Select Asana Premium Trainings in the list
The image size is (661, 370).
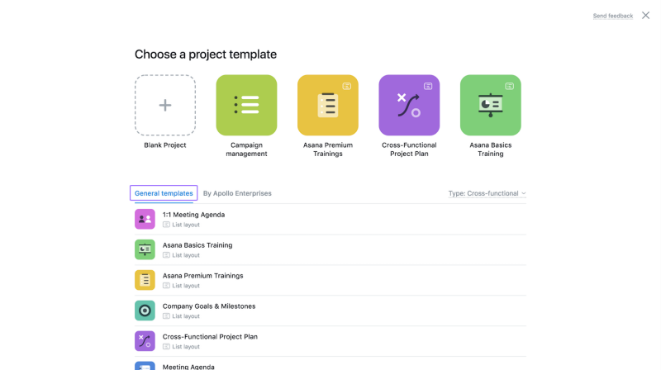[202, 276]
